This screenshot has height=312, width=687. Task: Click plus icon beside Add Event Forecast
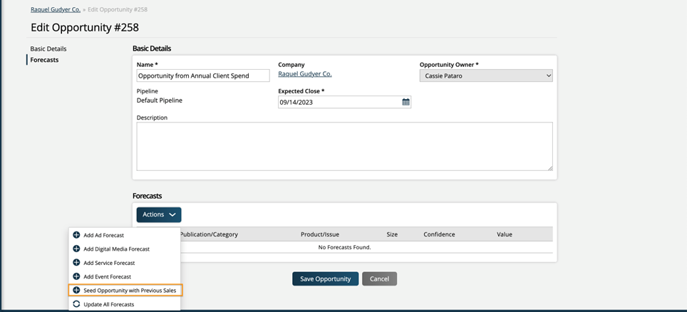(x=76, y=276)
